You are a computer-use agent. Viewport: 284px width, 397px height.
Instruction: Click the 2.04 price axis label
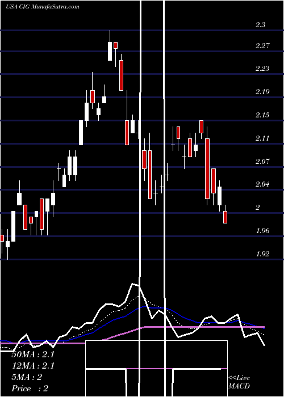pos(262,184)
